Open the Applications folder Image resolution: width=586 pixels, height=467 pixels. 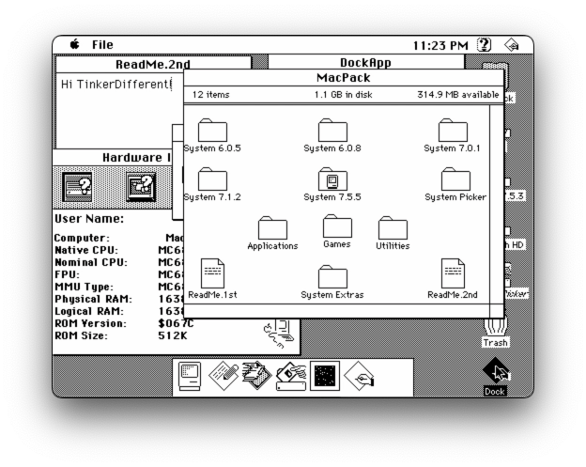[x=272, y=228]
